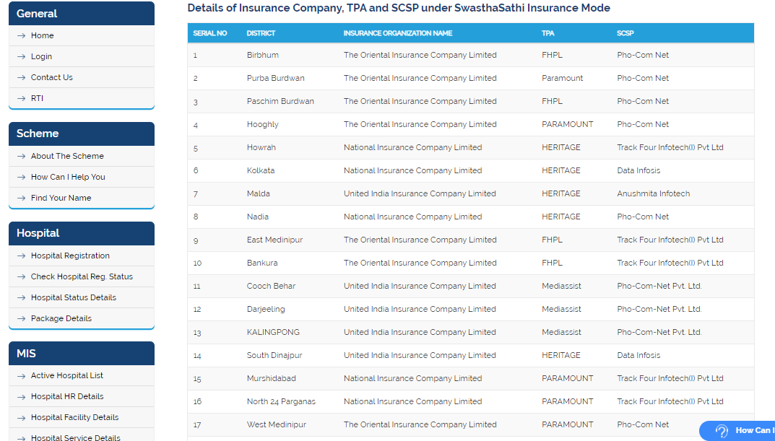Click the arrow icon beside Contact Us

(x=21, y=77)
